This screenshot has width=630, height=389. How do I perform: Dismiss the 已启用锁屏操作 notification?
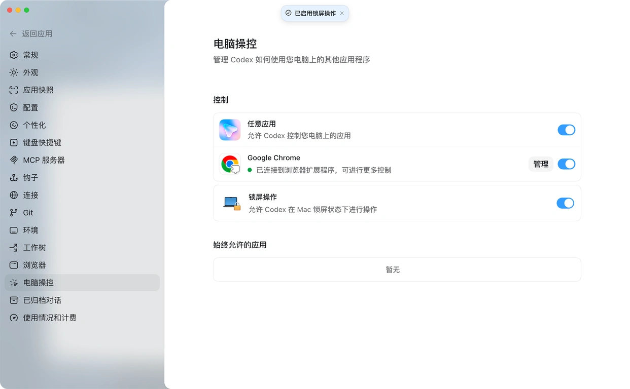pyautogui.click(x=342, y=13)
